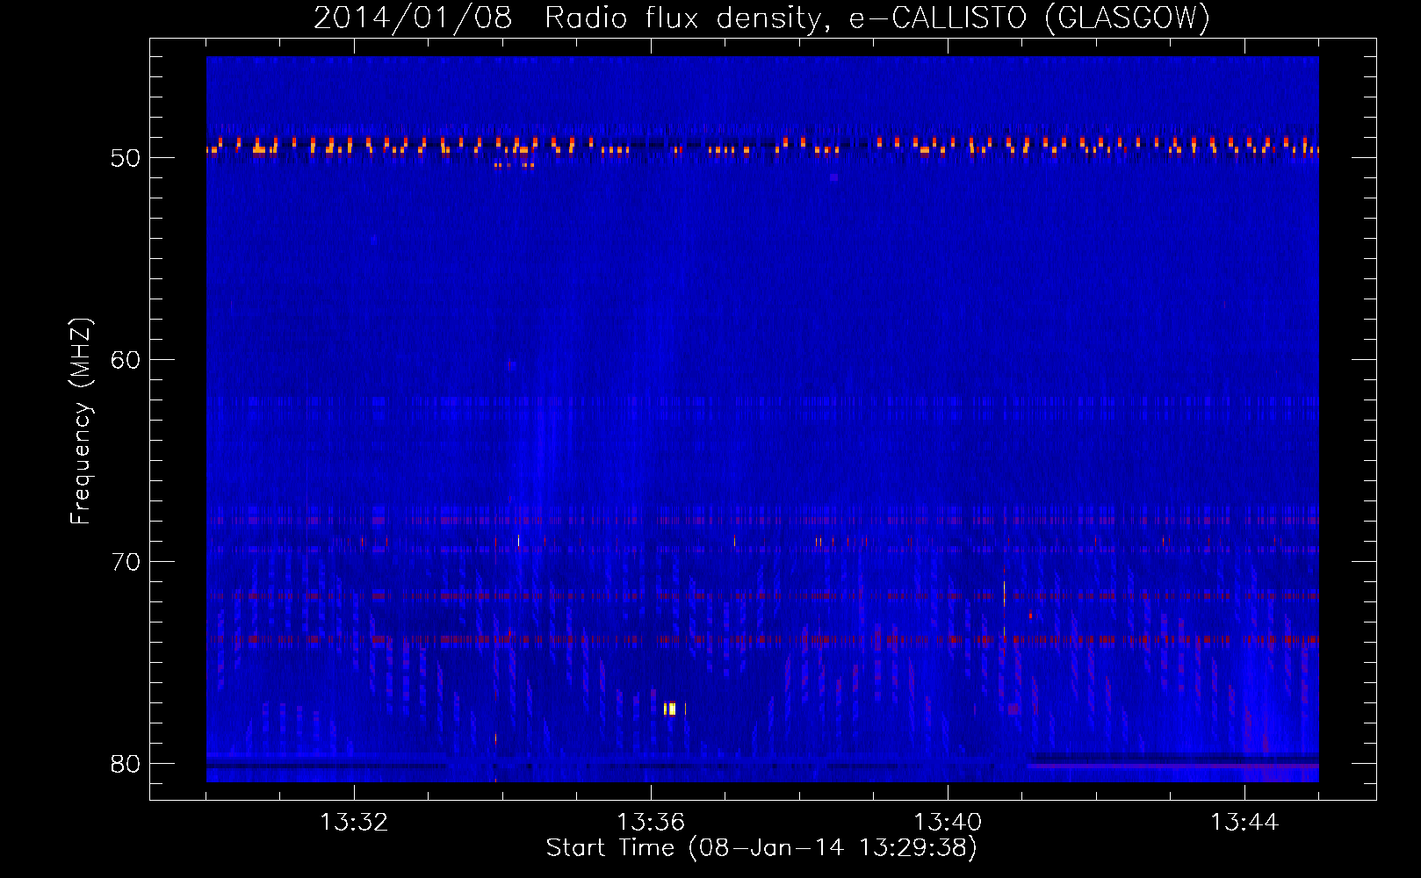Select the 'Frequency (MHZ)' y-axis label

81,421
